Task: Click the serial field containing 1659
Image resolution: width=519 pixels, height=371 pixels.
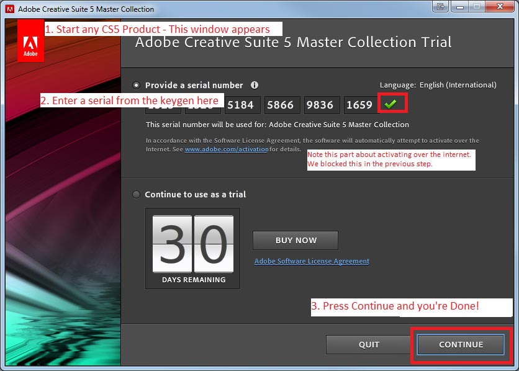Action: (361, 105)
